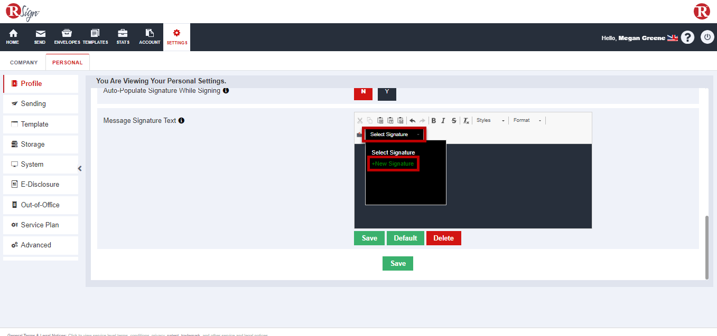Expand the Styles dropdown

(x=490, y=121)
